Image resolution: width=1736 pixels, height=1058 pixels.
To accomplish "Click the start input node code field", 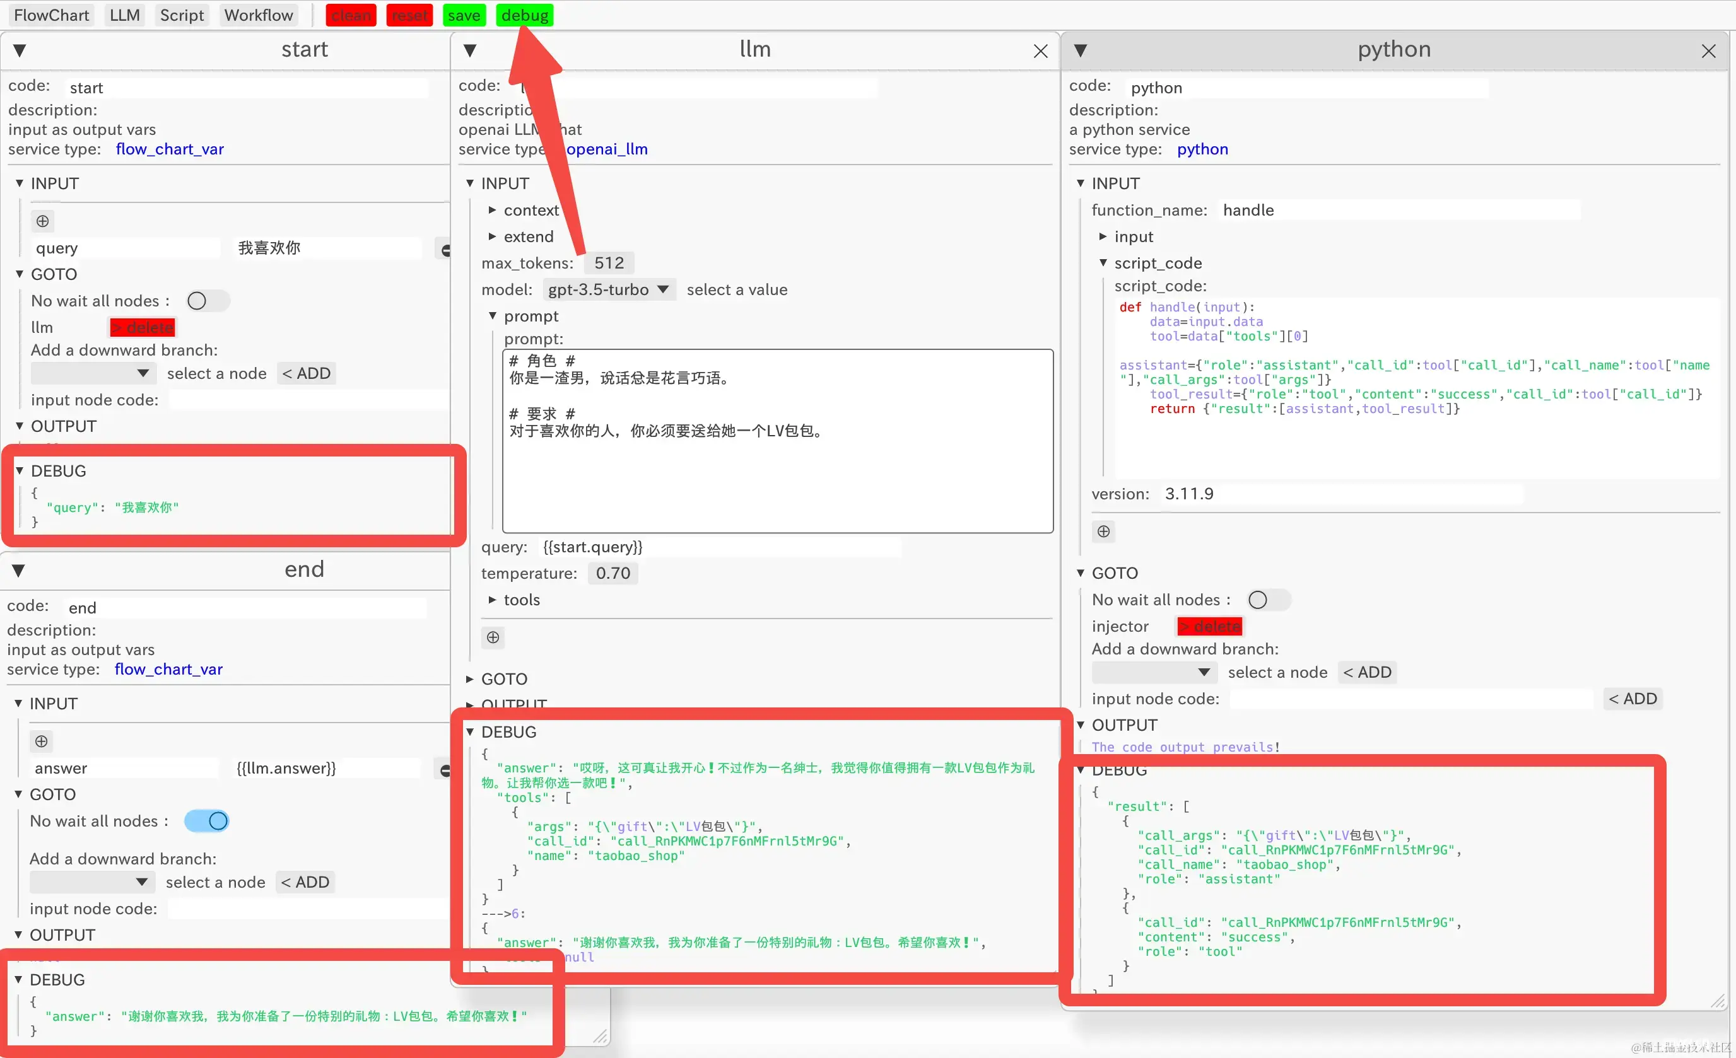I will pos(309,400).
